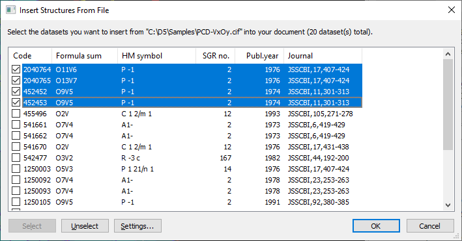This screenshot has height=241, width=462.
Task: Check the checkbox for dataset 1250105
Action: [16, 202]
